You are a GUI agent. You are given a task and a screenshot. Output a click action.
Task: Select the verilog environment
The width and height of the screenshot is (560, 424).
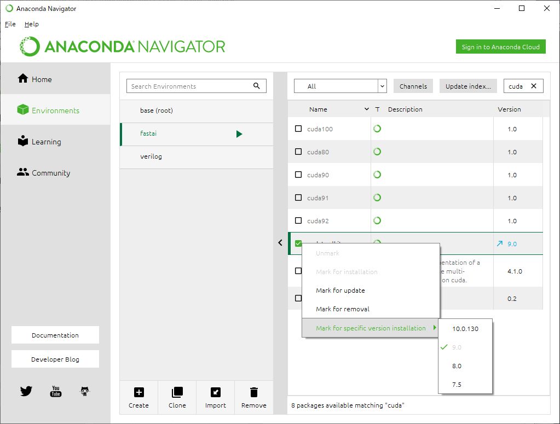(197, 156)
